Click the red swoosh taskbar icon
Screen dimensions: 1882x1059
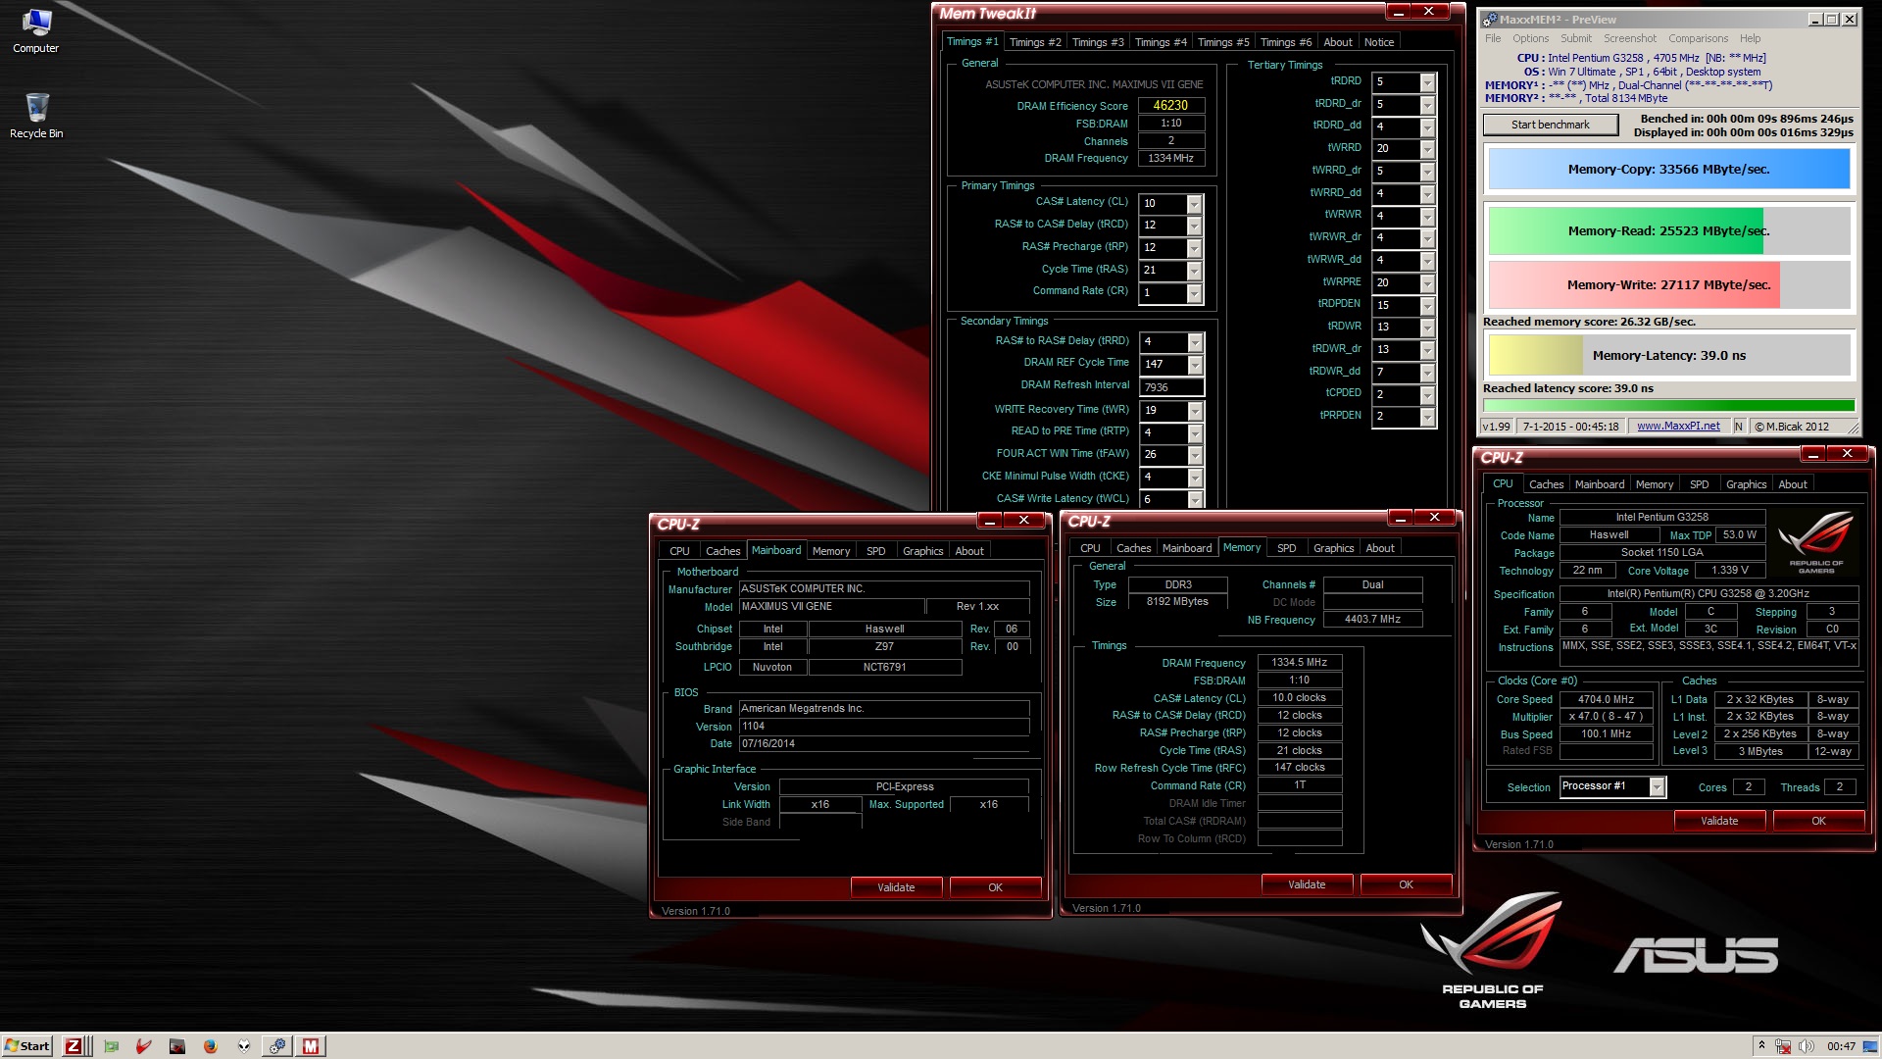144,1046
